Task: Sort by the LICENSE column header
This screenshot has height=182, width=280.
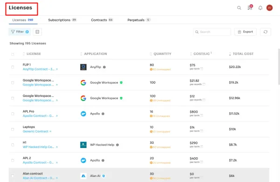Action: 32,54
